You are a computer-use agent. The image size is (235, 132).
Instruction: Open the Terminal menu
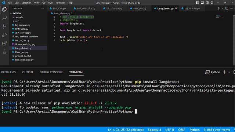click(x=60, y=3)
